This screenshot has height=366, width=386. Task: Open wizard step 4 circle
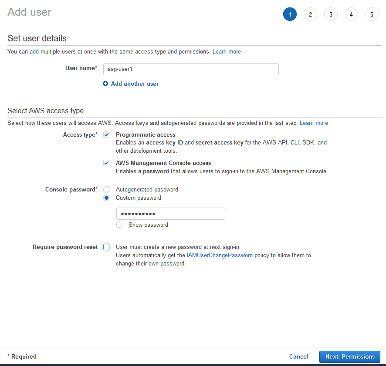coord(351,14)
